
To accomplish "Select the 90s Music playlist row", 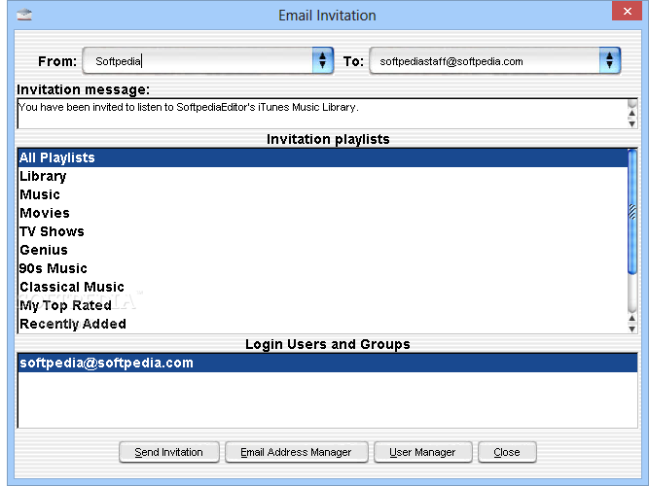I will 322,268.
